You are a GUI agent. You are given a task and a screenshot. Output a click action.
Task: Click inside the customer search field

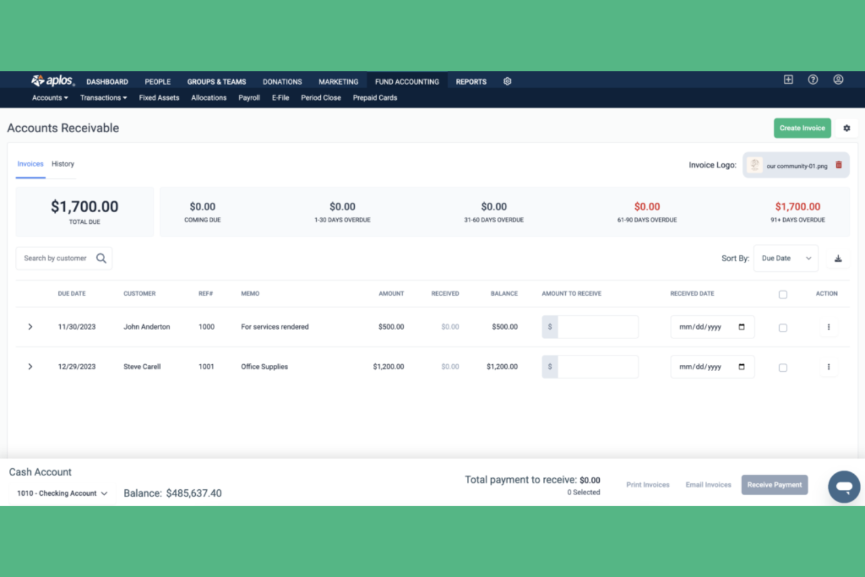point(56,258)
